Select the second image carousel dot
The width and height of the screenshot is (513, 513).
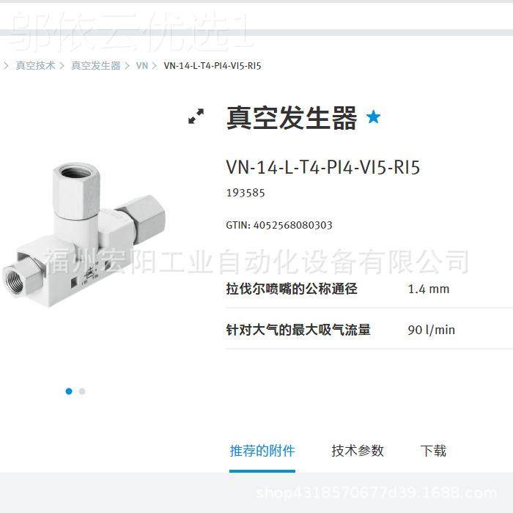point(82,391)
